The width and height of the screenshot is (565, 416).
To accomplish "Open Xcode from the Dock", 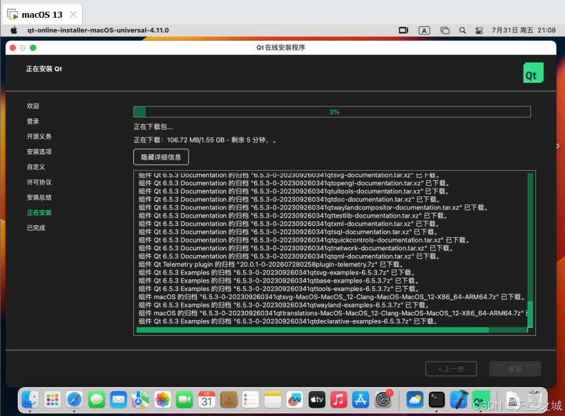I will [x=459, y=400].
